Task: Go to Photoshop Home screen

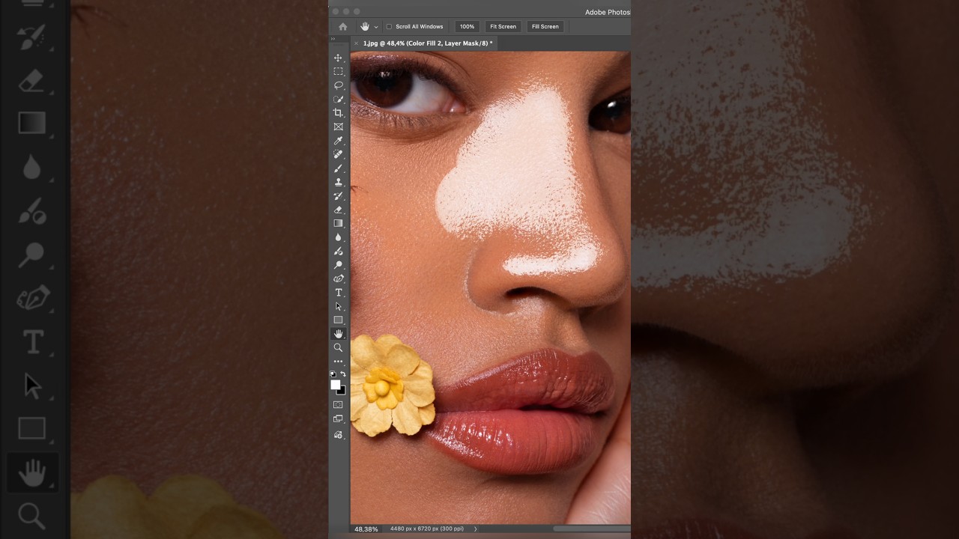Action: pyautogui.click(x=342, y=26)
